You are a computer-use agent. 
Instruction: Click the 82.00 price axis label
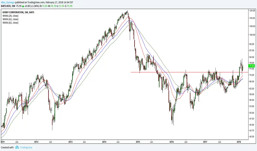point(252,57)
